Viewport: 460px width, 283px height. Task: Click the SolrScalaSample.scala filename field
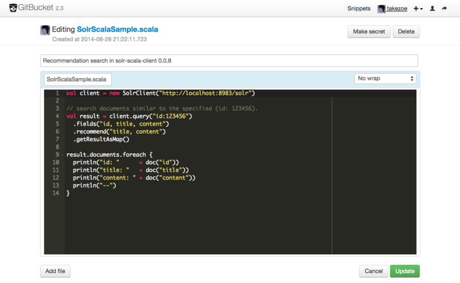[x=78, y=79]
